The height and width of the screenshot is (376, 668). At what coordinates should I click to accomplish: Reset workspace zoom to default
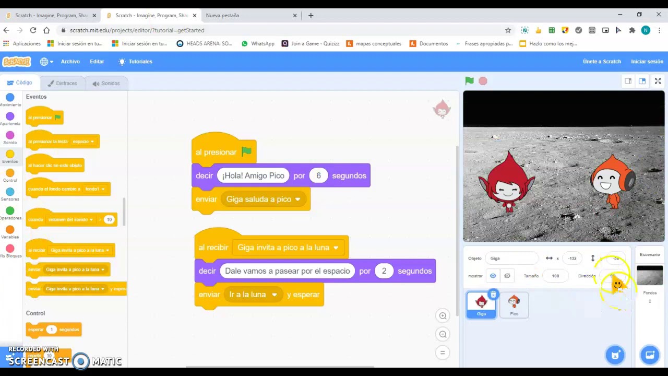(x=443, y=352)
